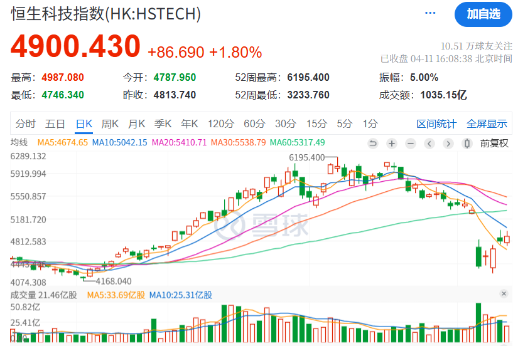Screen dimensions: 513x346
Task: Choose the 季K quarterly chart tab
Action: [163, 124]
